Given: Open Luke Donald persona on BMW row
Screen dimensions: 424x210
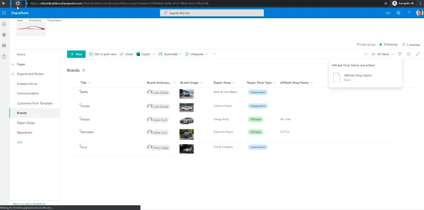Looking at the screenshot, I should pos(158,93).
